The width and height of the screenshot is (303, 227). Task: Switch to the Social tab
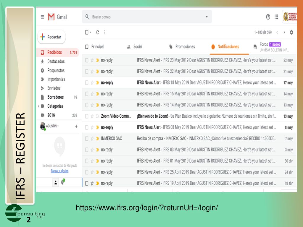coord(135,47)
